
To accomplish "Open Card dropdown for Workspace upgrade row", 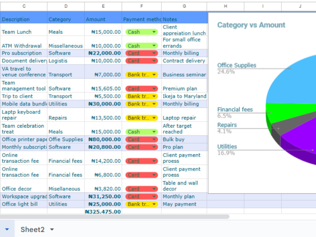I will click(142, 196).
